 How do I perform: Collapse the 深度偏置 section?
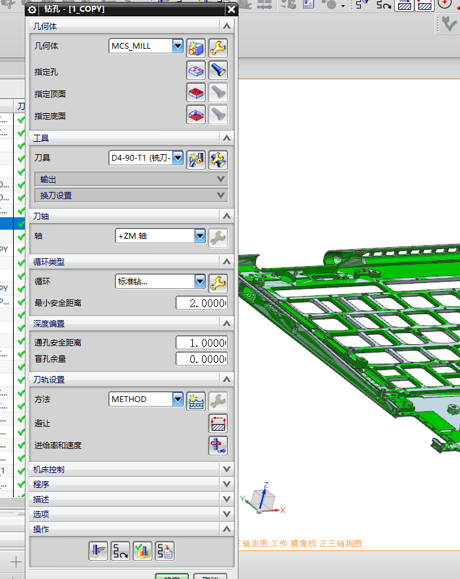227,323
